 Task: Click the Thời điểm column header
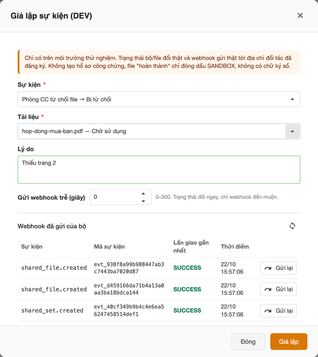[235, 247]
